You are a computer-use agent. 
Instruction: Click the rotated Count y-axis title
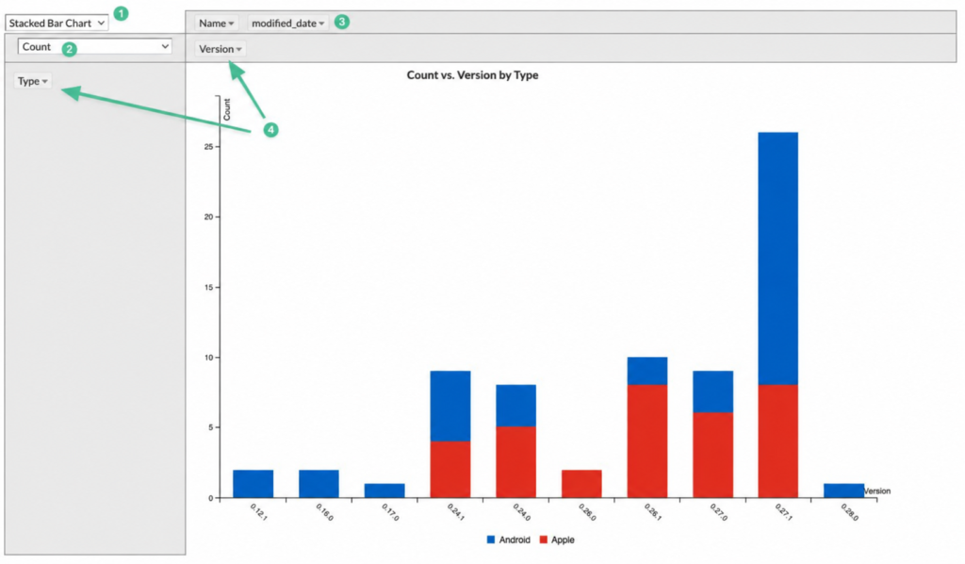click(227, 109)
